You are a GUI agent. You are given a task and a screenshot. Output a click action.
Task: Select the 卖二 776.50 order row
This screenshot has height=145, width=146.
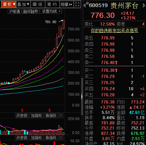coord(114,56)
